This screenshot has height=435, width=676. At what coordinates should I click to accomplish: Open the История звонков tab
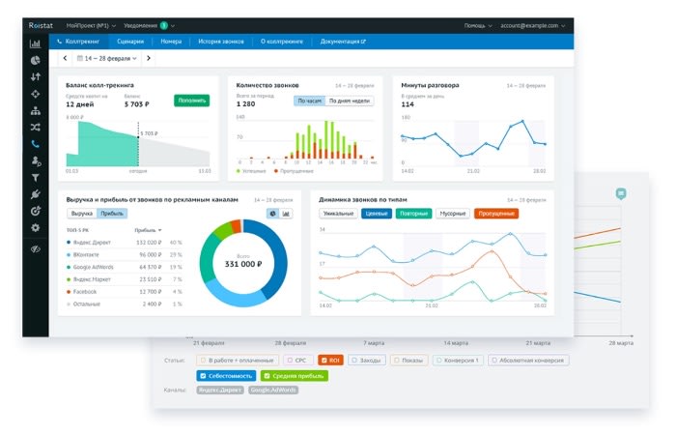point(221,42)
